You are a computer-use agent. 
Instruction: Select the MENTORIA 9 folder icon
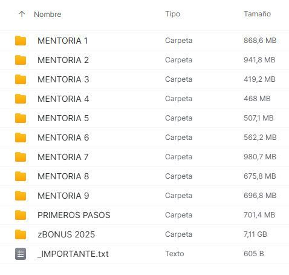[21, 196]
